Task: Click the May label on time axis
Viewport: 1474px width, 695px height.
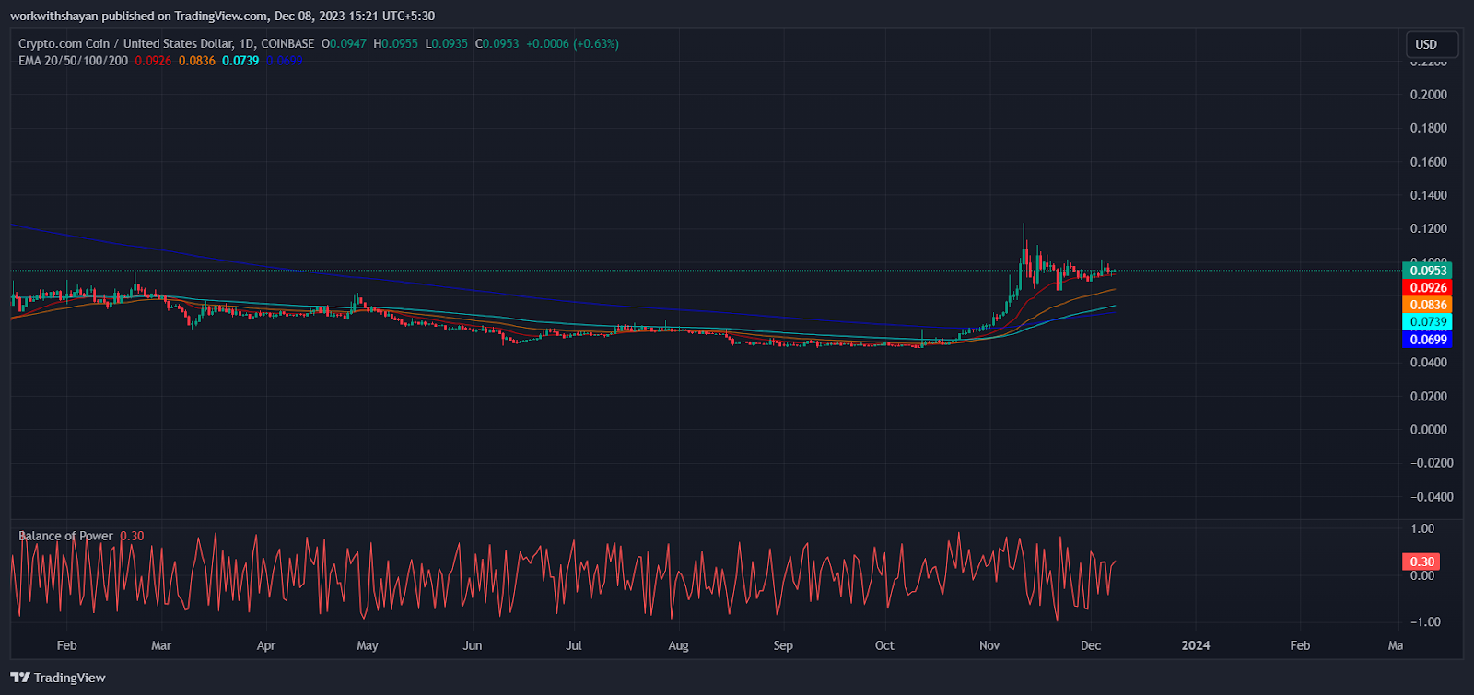Action: [x=368, y=645]
